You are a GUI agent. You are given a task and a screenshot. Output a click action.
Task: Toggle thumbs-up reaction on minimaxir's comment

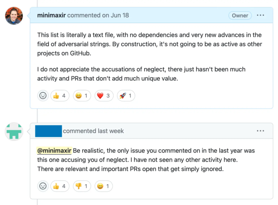coord(60,96)
